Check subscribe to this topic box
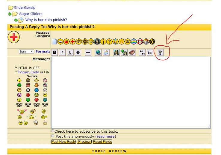Viewport: 221px width, 155px height. click(x=53, y=131)
